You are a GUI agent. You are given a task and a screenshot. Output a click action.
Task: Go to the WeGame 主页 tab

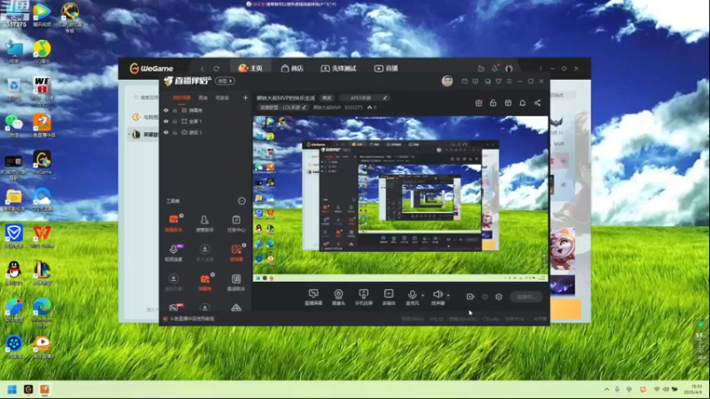pos(250,68)
